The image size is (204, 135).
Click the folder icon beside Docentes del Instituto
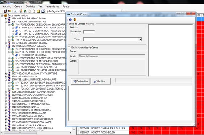pos(5,15)
